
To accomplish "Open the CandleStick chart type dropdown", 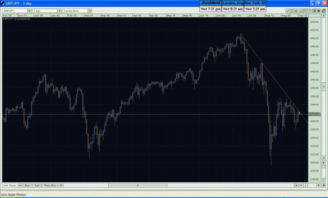I will [90, 11].
